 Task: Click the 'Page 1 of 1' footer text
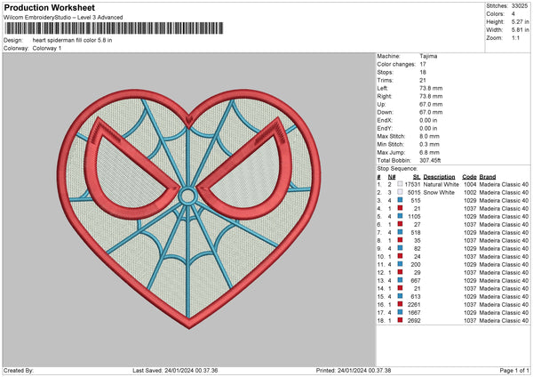point(514,370)
